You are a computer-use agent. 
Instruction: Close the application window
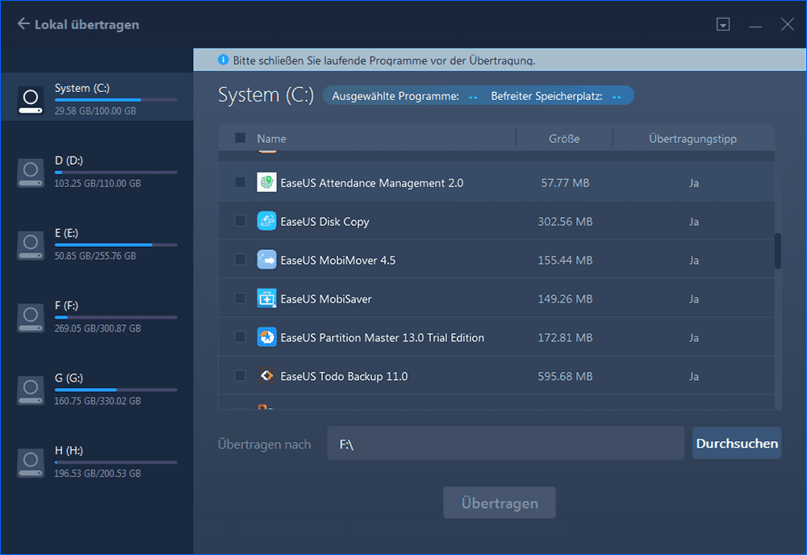pos(787,24)
